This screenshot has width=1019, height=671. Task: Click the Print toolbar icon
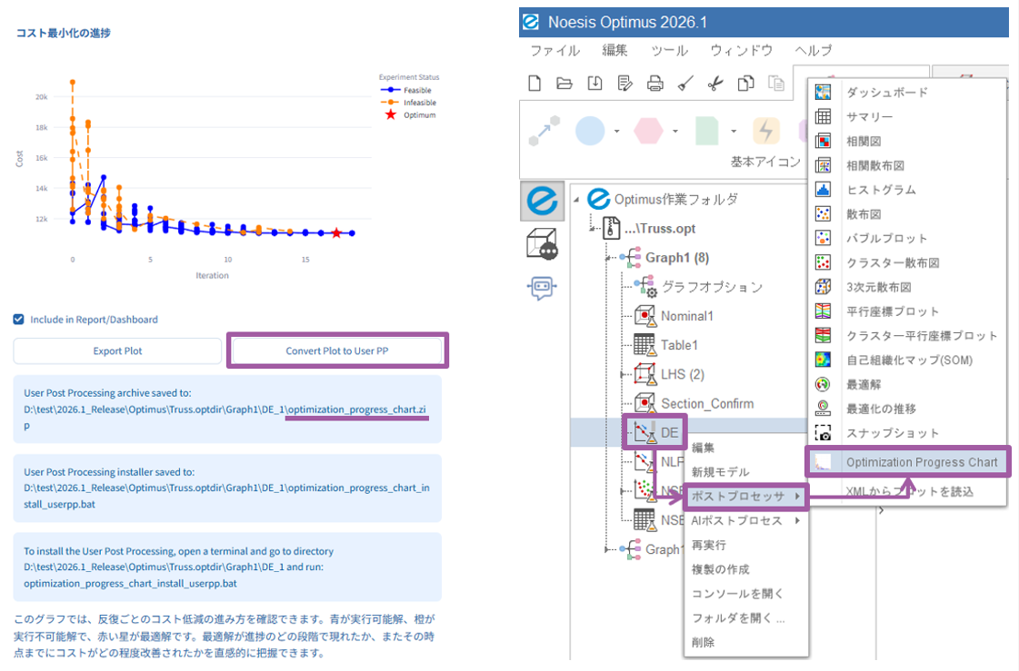point(655,83)
